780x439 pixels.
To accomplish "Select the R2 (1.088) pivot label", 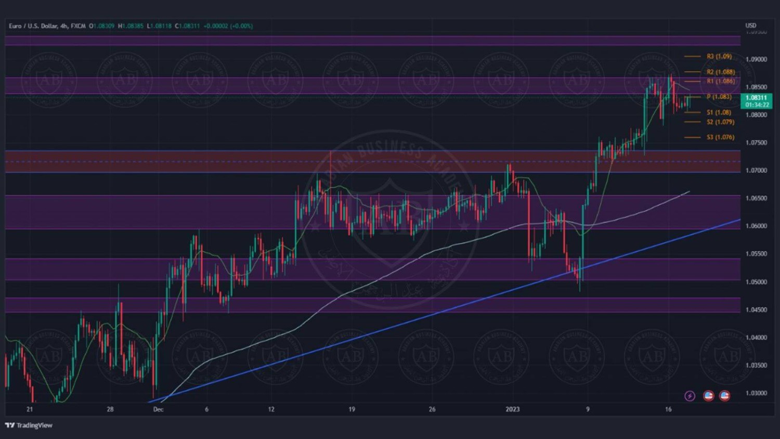I will tap(721, 72).
